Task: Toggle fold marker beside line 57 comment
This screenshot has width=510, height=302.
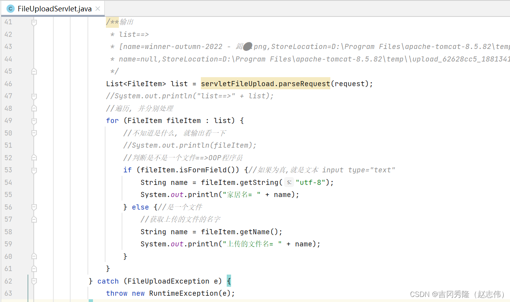Action: (34, 219)
